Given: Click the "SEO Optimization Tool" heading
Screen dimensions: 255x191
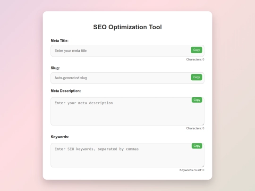Looking at the screenshot, I should (x=127, y=27).
